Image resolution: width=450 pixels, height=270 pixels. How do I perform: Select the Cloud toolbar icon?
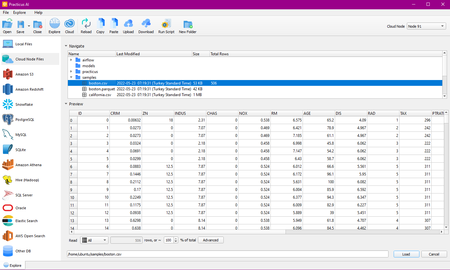tap(70, 26)
